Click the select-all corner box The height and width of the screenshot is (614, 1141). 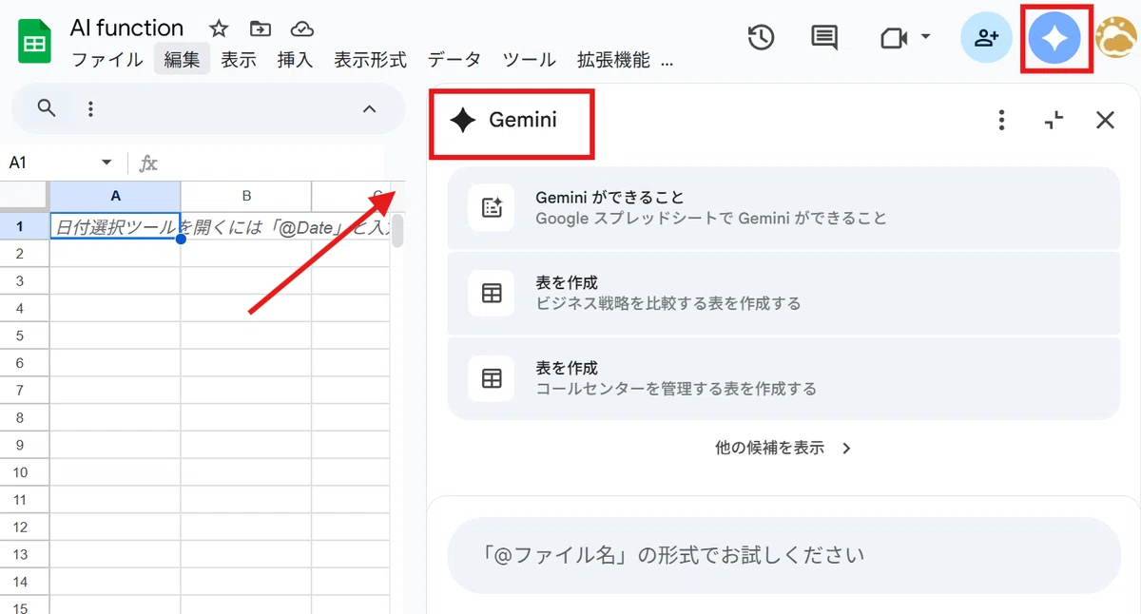pos(24,196)
